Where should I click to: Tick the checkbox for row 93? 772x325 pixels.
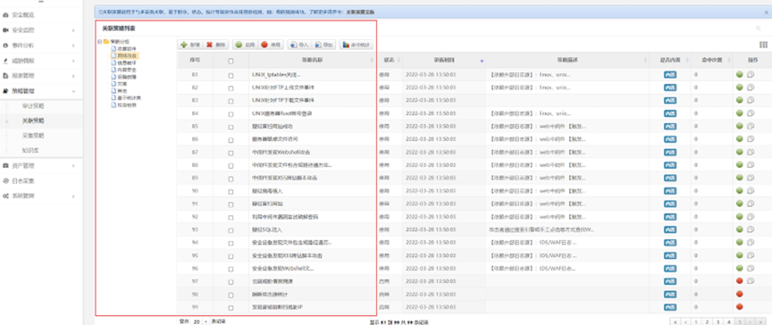(x=231, y=230)
